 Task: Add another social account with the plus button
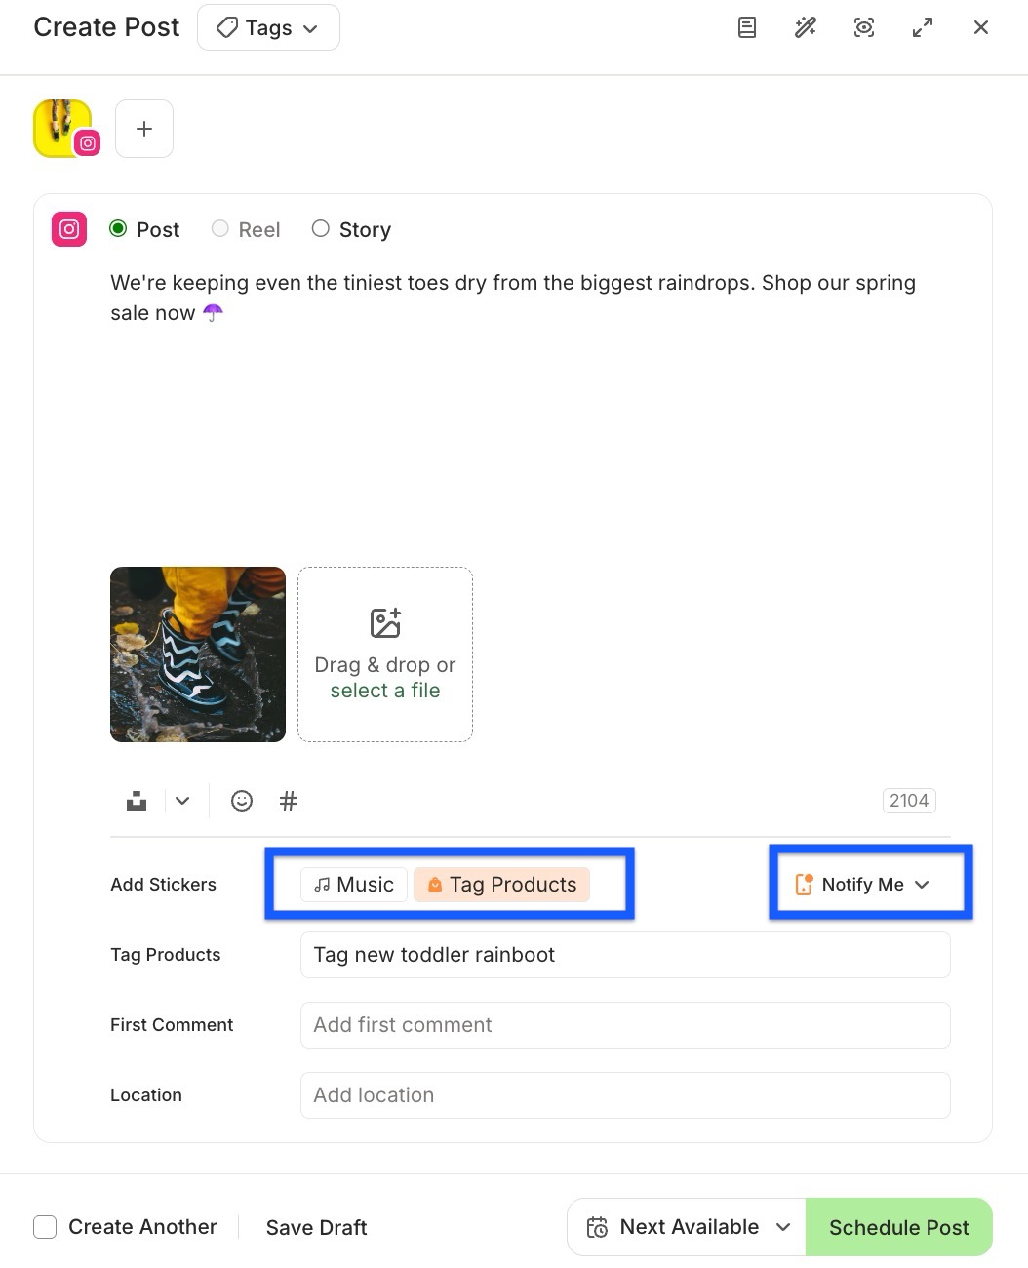pyautogui.click(x=143, y=128)
